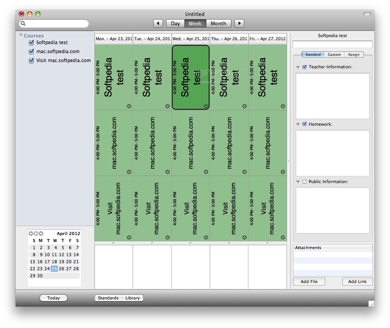Select the Standard tab
The width and height of the screenshot is (390, 328).
pyautogui.click(x=313, y=54)
